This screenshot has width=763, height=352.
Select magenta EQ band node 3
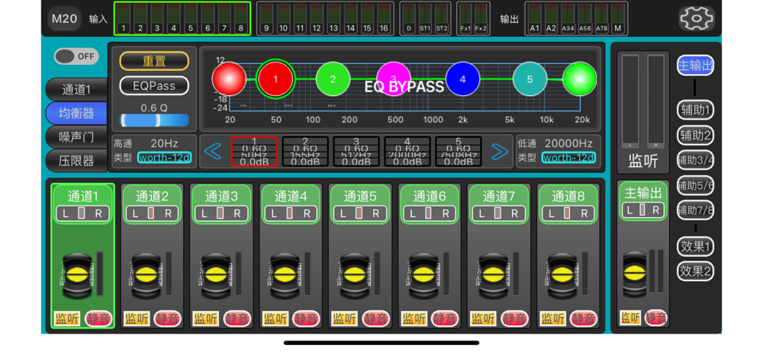click(x=394, y=78)
